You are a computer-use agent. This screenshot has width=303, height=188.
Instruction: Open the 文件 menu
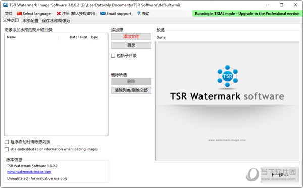click(9, 13)
